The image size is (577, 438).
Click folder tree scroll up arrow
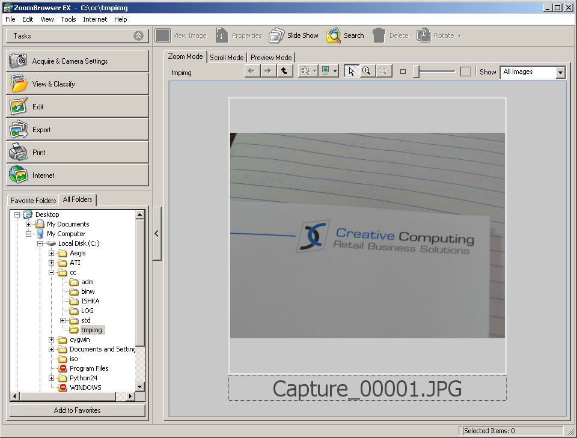(140, 214)
